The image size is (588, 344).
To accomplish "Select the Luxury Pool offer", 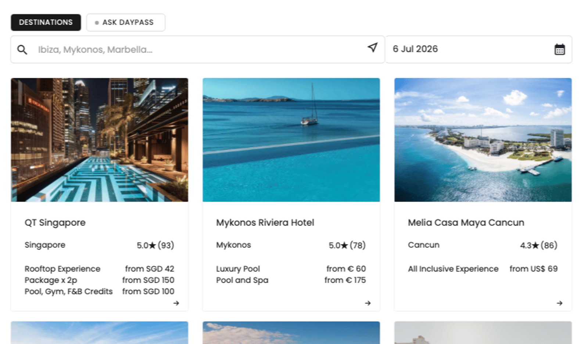I will coord(238,269).
